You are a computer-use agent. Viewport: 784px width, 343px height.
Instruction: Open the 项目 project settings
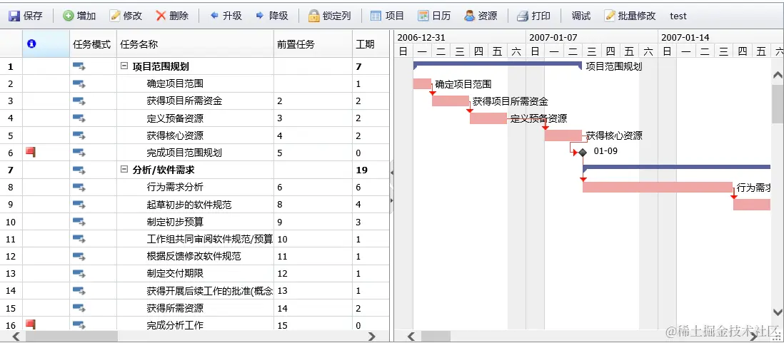pos(388,16)
